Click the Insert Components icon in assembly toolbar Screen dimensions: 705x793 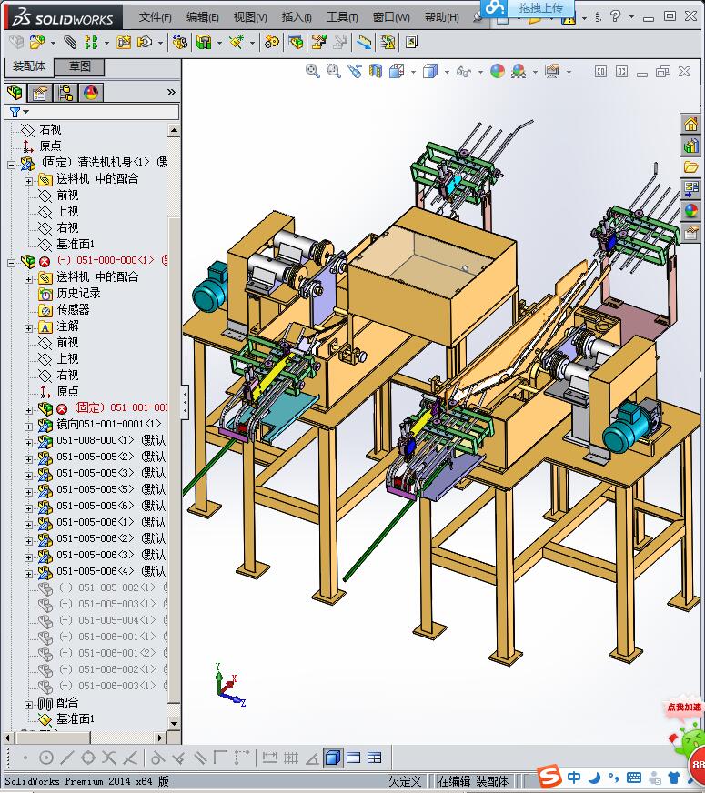37,42
